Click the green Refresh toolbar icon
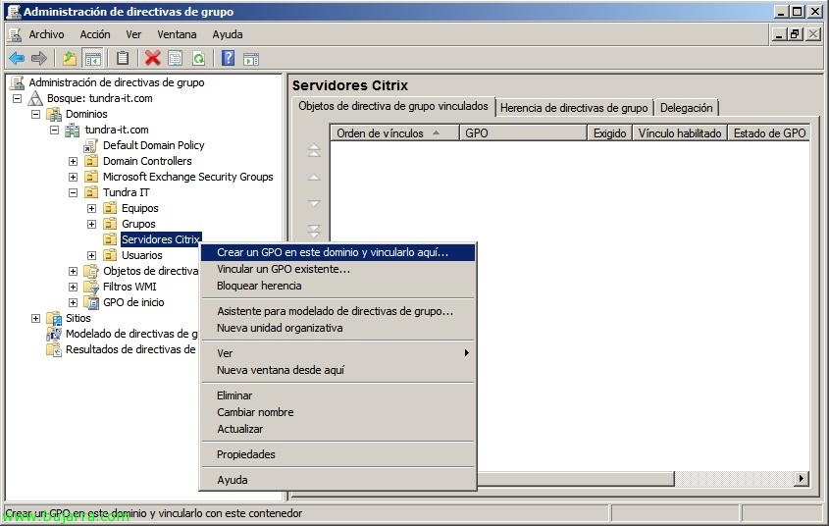The image size is (829, 526). pyautogui.click(x=199, y=58)
